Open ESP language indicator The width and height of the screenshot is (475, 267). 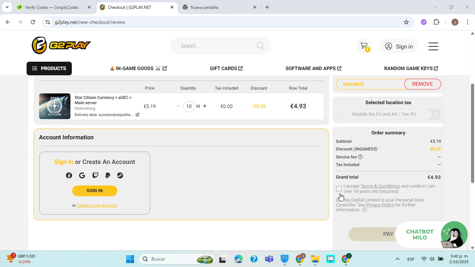click(411, 259)
